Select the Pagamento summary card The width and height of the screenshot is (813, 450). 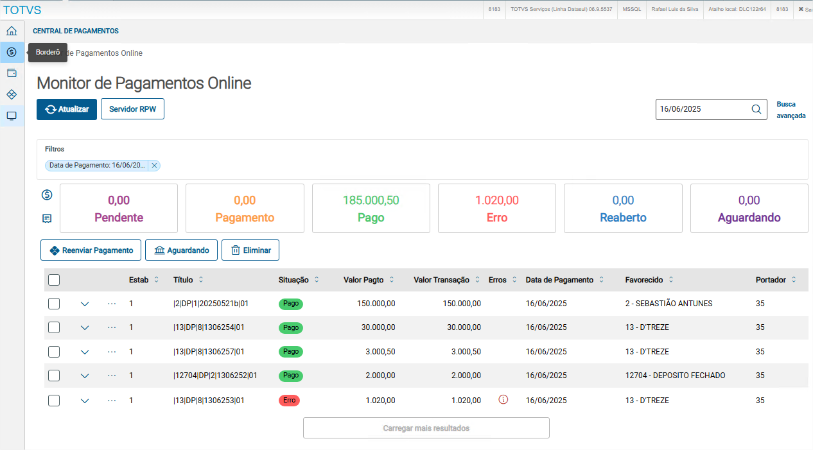[245, 208]
